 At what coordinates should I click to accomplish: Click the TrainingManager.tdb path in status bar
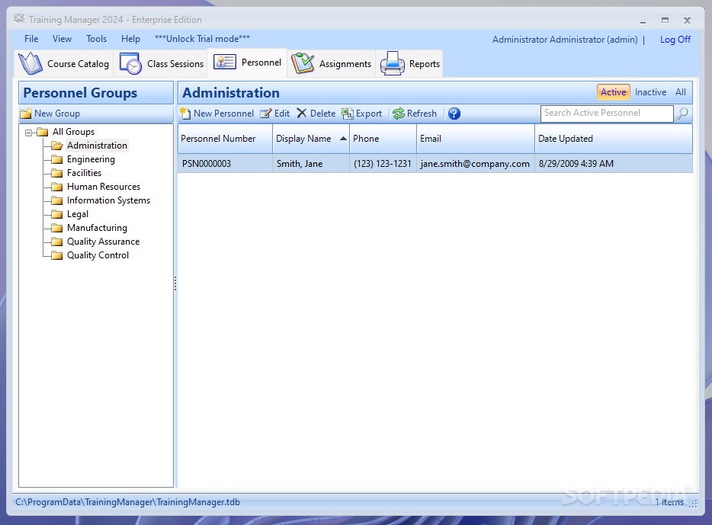tap(127, 502)
